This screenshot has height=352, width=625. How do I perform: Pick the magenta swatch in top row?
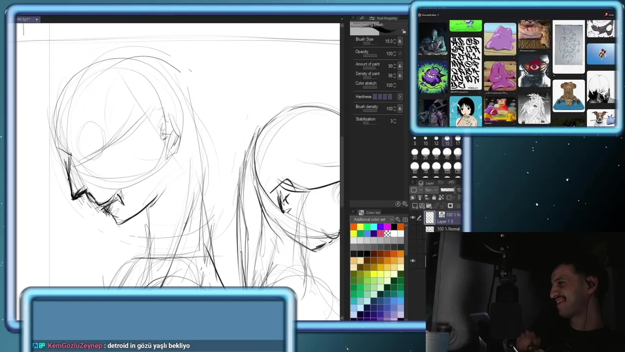pos(387,227)
